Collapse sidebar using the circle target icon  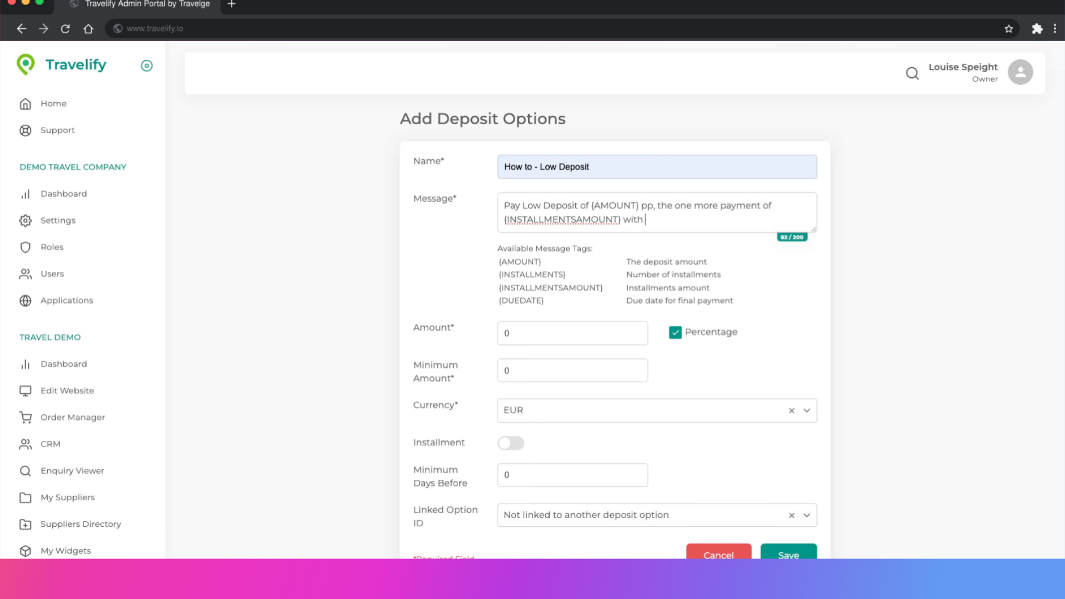point(146,65)
